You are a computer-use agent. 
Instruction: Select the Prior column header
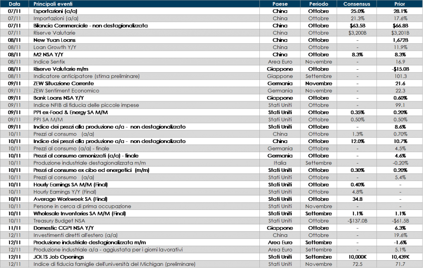(399, 4)
